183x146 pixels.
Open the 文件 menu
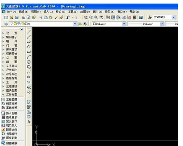pos(11,12)
